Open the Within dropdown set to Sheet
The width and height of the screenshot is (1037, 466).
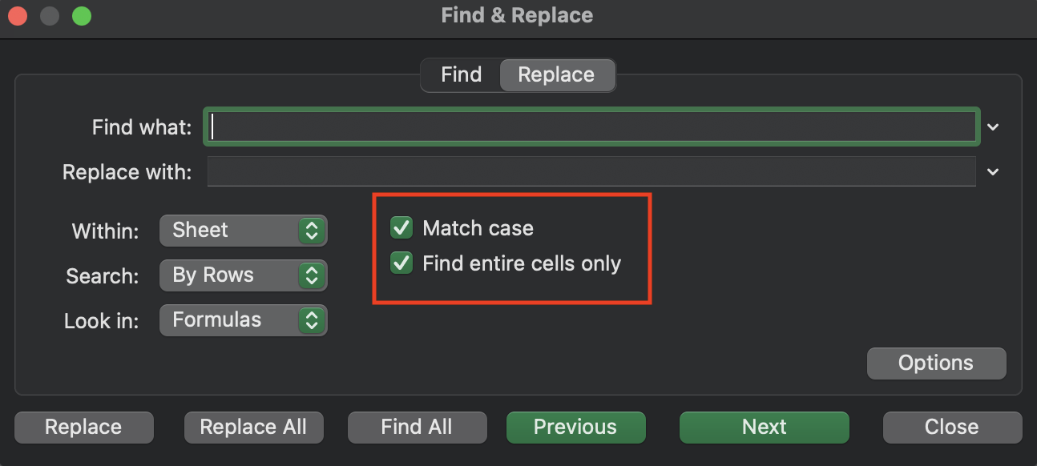(x=244, y=231)
